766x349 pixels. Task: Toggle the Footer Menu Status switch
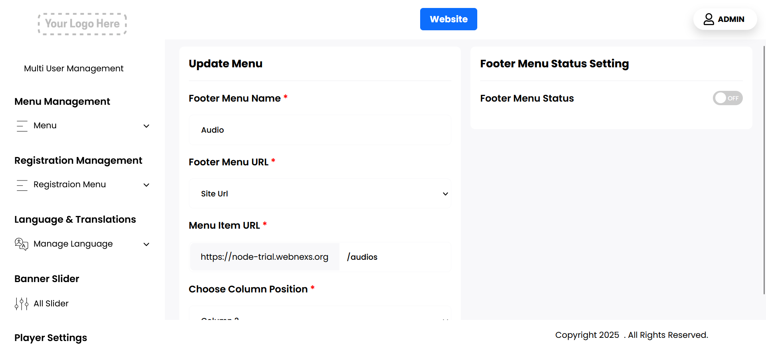(727, 98)
